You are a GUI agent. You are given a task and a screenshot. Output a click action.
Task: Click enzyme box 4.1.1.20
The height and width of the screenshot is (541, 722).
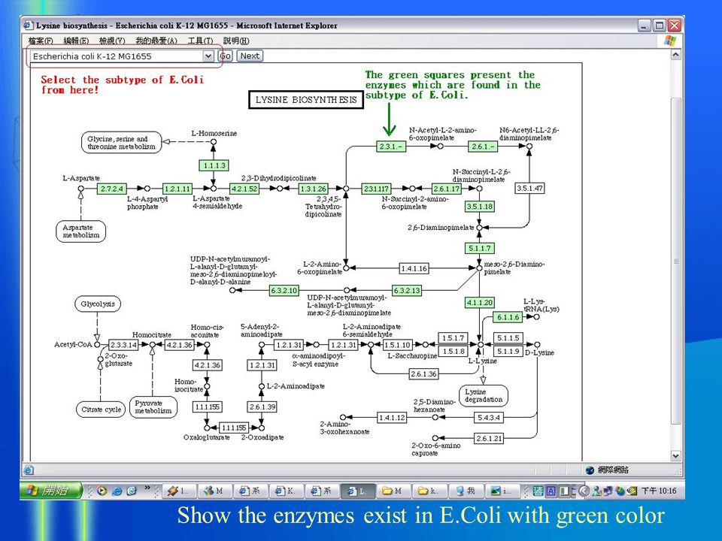tap(479, 302)
